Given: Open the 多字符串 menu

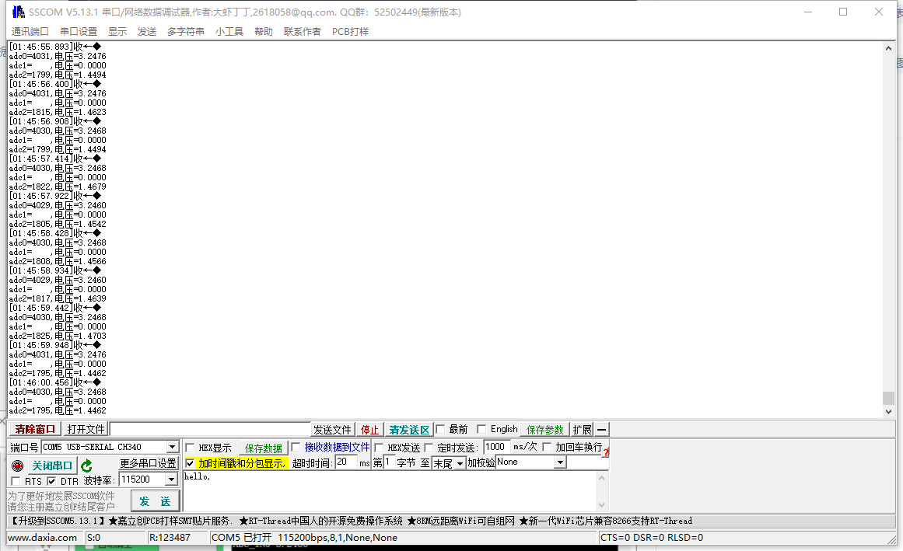Looking at the screenshot, I should coord(186,31).
